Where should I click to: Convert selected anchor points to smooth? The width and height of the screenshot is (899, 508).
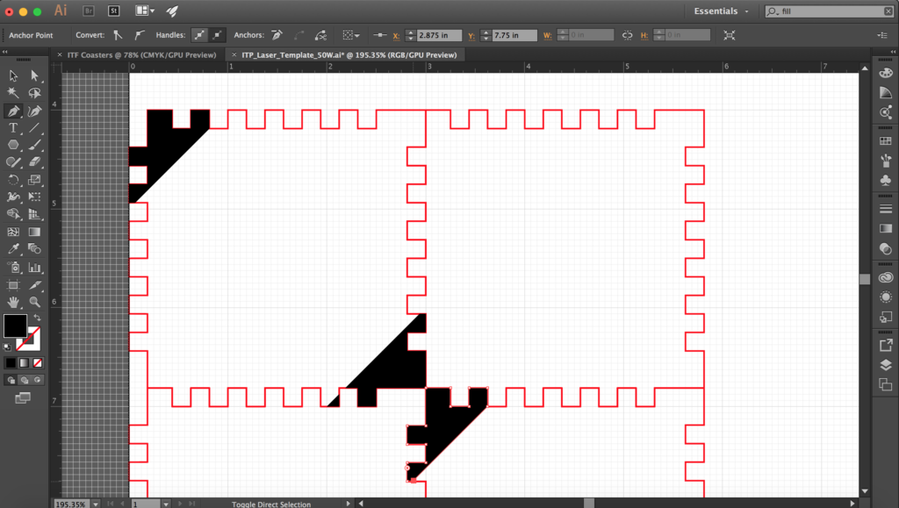(x=140, y=35)
